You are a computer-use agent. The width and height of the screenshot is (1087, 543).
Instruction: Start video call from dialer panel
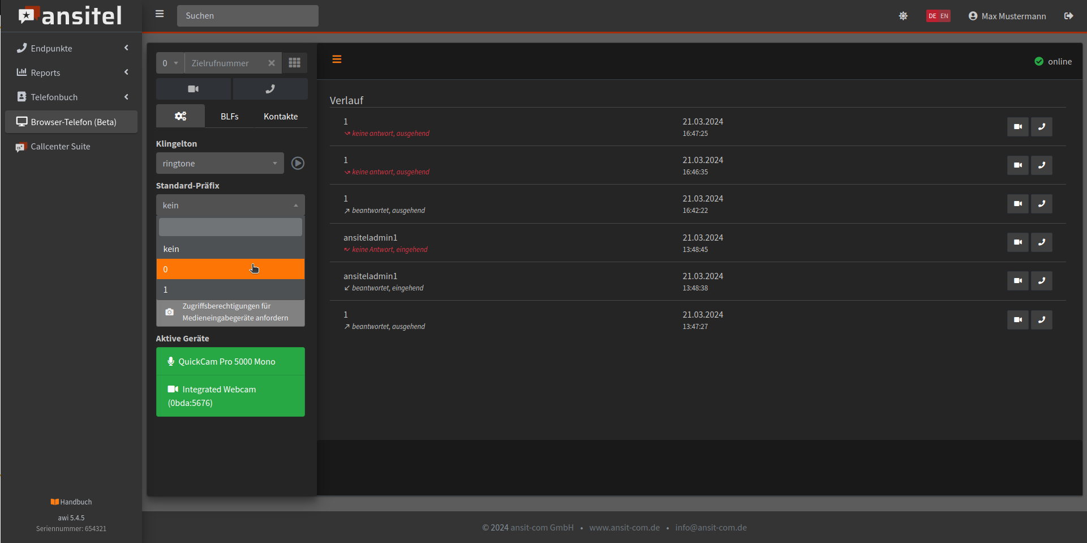tap(193, 89)
